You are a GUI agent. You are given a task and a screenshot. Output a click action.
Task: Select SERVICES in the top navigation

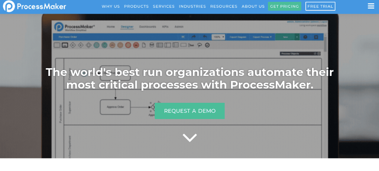[164, 7]
